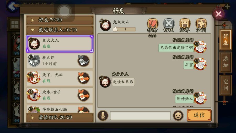236x133 pixels.
Task: Send heart gift to 天下、无双
Action: coord(84,78)
